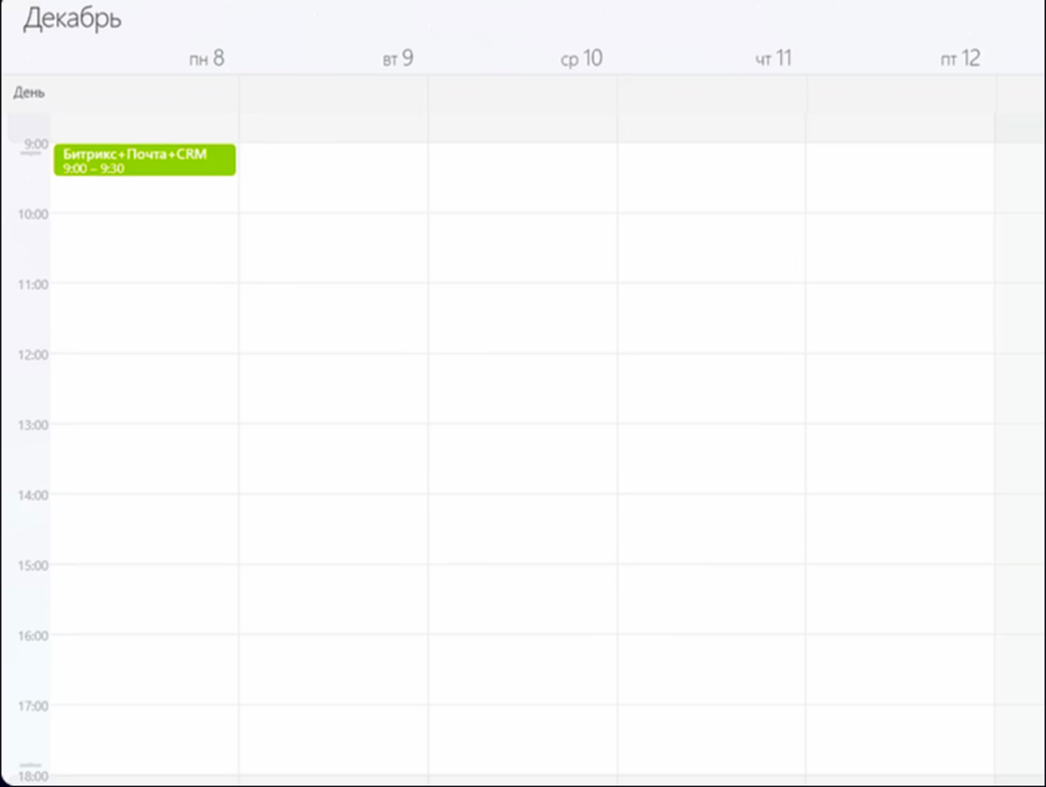Image resolution: width=1046 pixels, height=787 pixels.
Task: Click the День all-day row label
Action: [x=29, y=92]
